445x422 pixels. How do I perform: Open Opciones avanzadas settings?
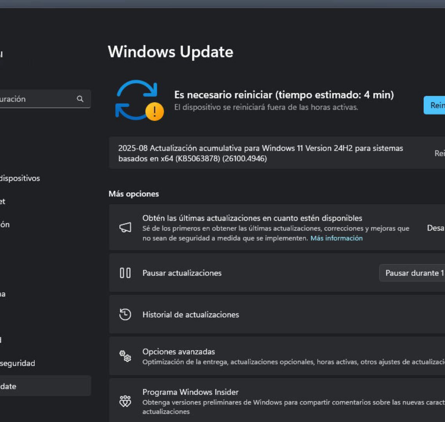(x=277, y=356)
